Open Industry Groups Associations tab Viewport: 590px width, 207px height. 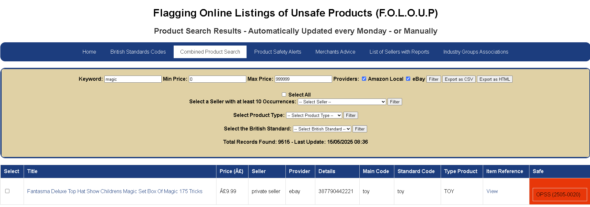point(476,52)
